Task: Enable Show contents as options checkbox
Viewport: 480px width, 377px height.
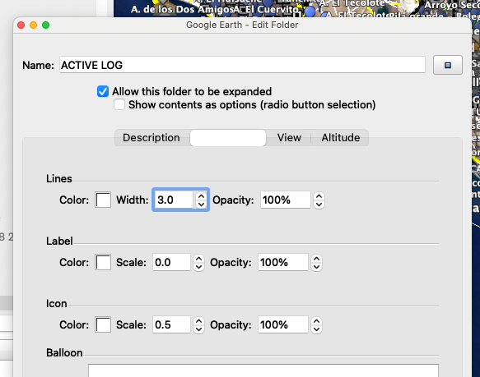Action: 119,104
